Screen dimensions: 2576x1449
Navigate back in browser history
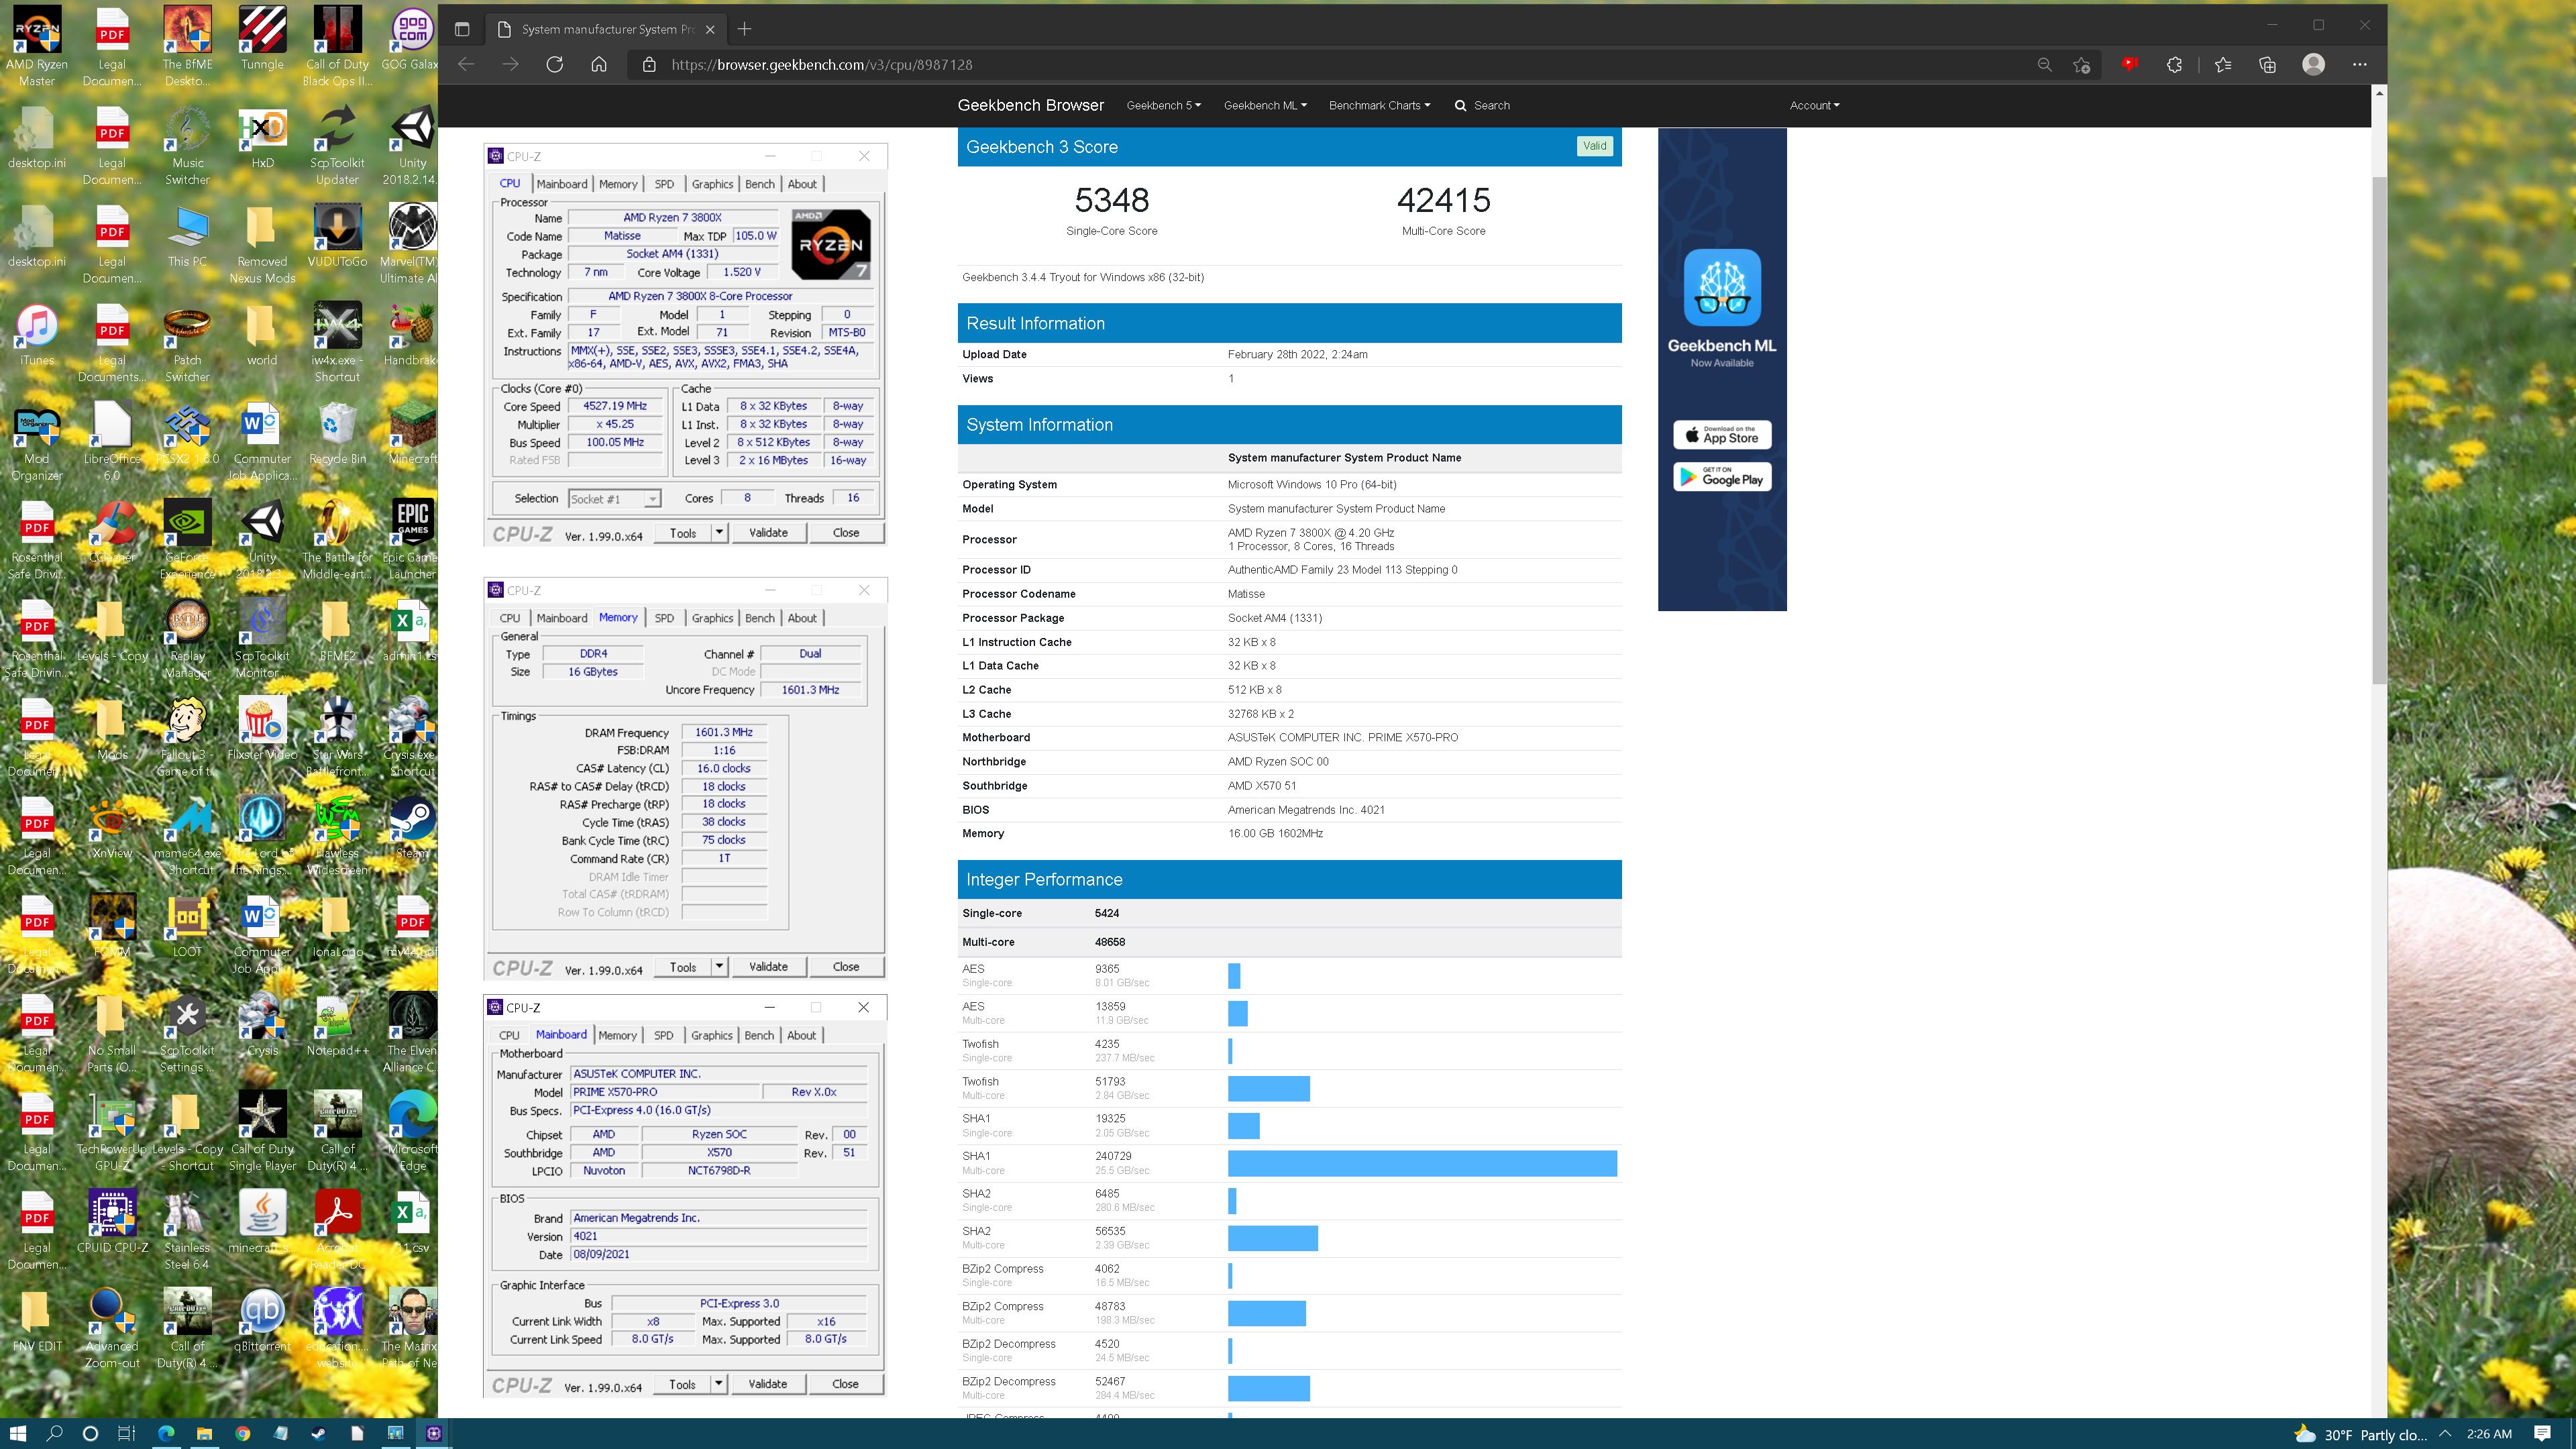[x=466, y=64]
